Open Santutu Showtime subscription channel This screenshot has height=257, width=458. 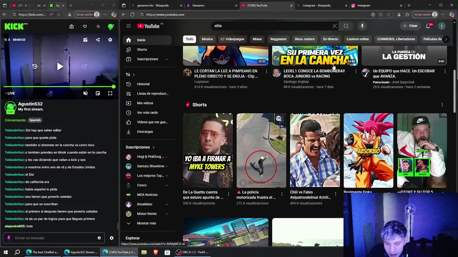pos(148,166)
